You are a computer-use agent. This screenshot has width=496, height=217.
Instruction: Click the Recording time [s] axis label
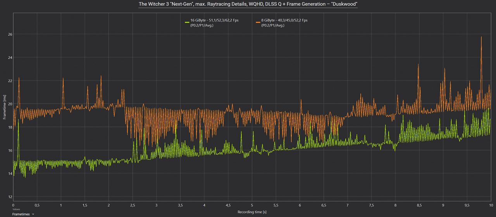point(252,212)
